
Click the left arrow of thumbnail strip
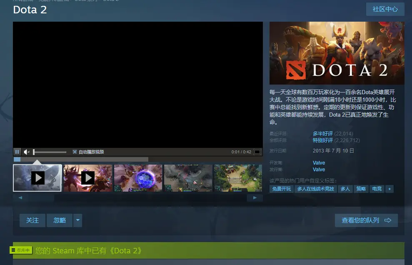point(20,197)
